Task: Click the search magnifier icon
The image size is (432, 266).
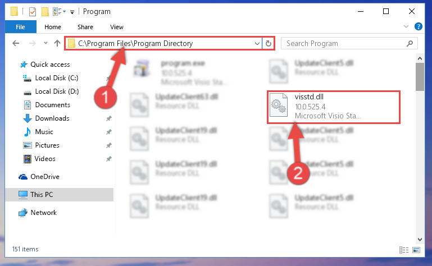Action: tap(410, 44)
